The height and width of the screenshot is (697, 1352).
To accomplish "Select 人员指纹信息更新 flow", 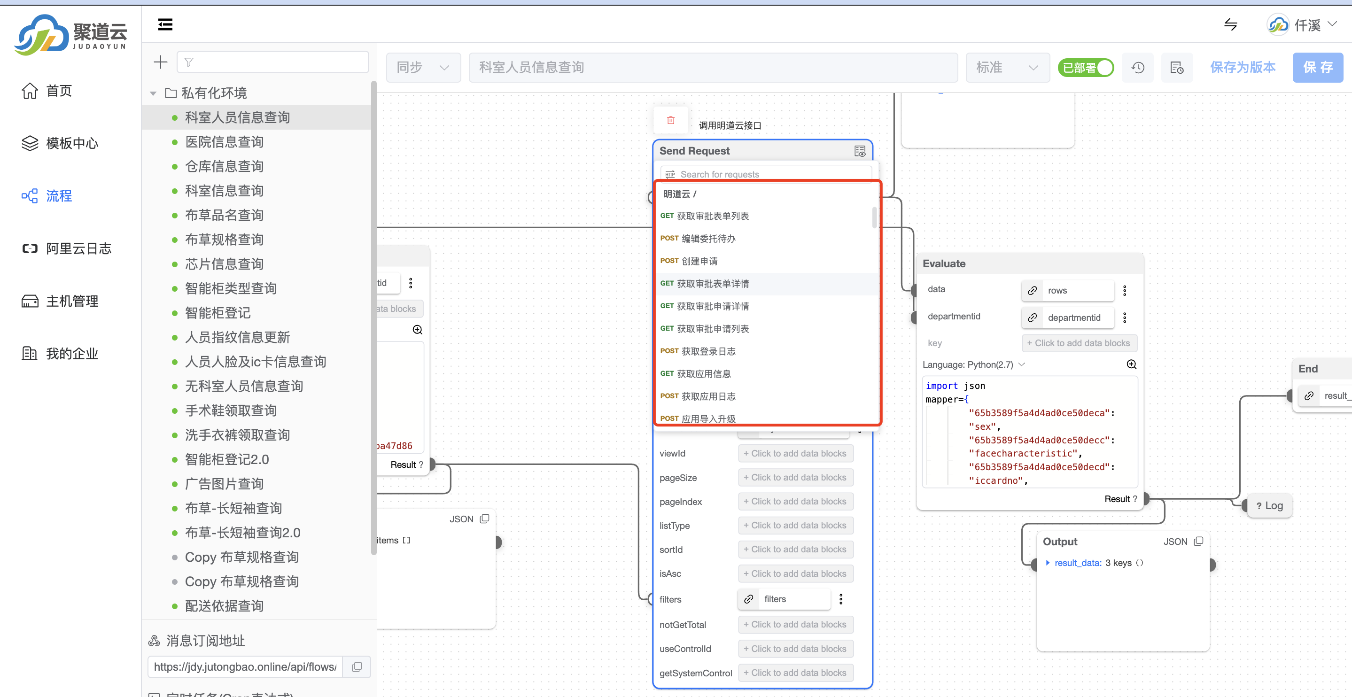I will coord(237,338).
